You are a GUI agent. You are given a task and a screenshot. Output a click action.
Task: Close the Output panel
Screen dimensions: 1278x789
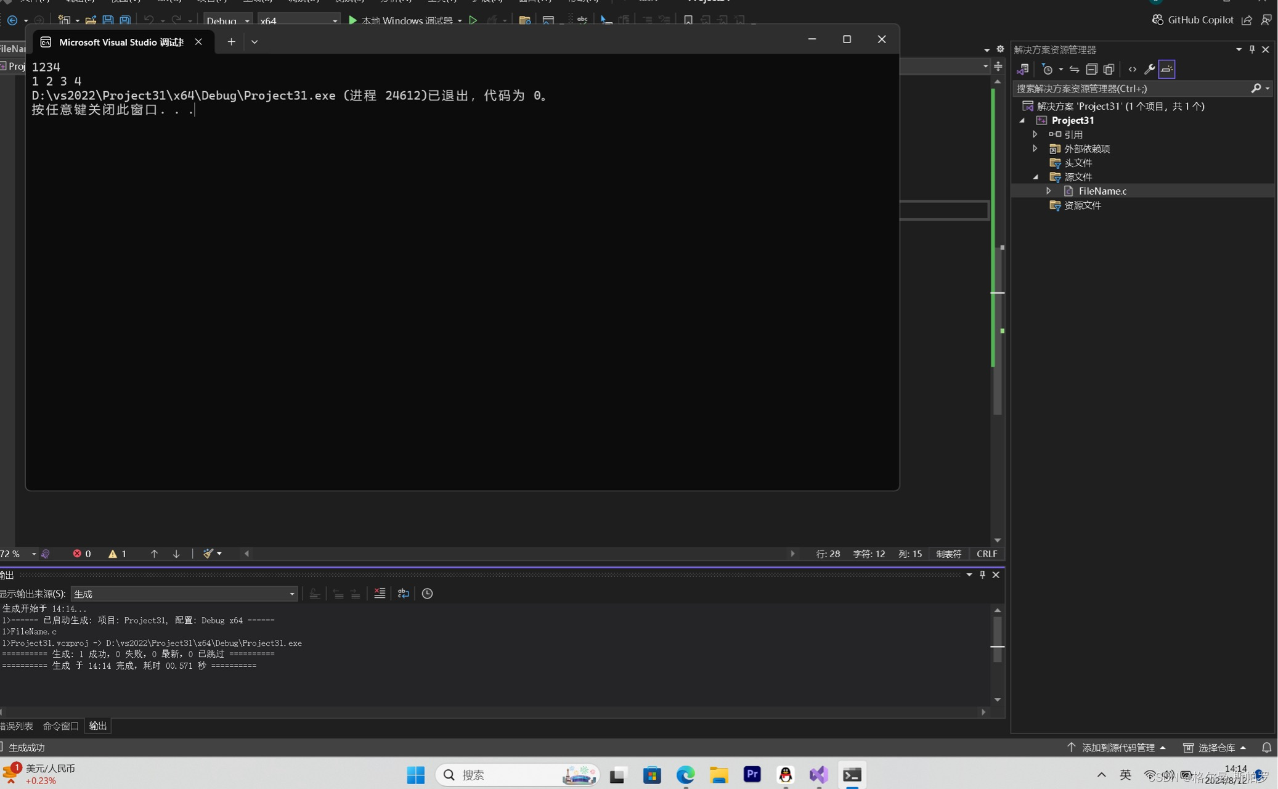pos(996,574)
